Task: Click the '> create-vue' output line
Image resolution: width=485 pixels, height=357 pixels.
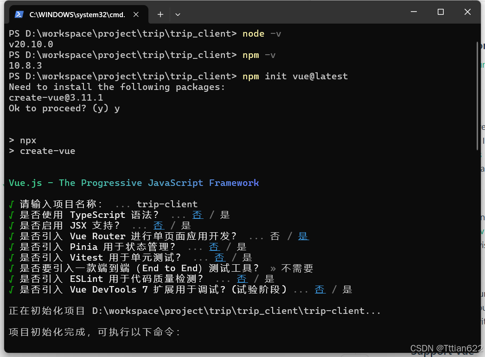Action: click(x=42, y=151)
